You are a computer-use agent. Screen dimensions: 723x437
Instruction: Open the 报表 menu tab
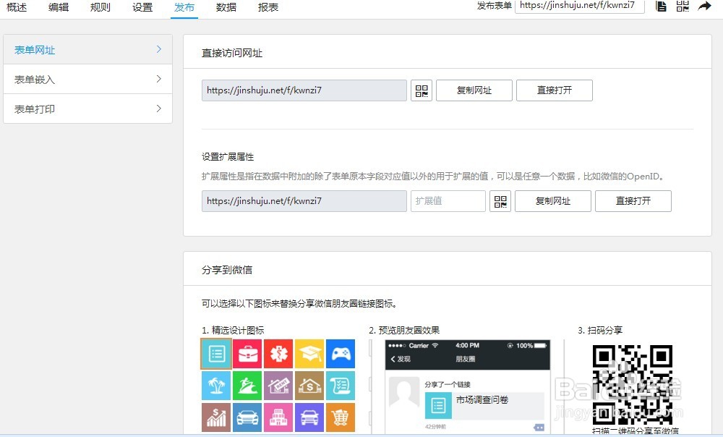coord(268,8)
